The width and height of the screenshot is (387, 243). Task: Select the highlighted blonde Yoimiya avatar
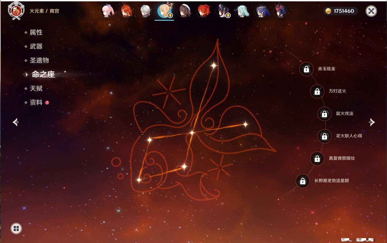(x=164, y=11)
